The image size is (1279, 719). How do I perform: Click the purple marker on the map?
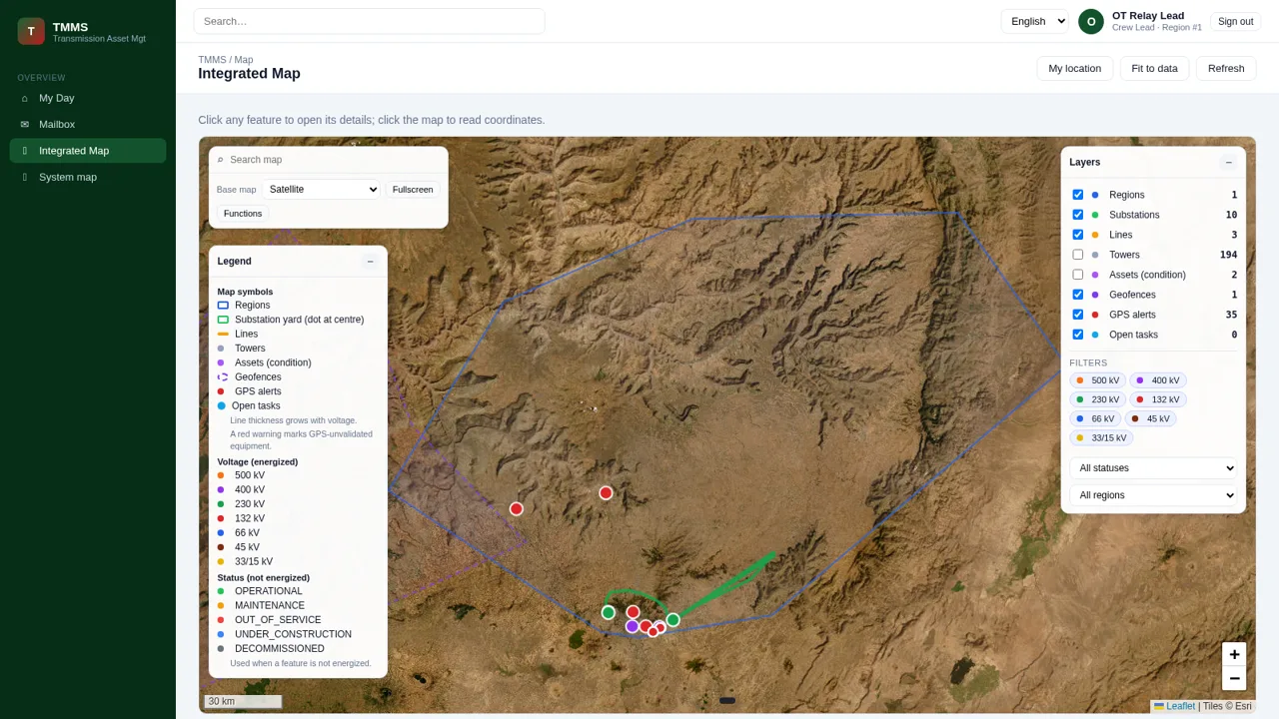pos(632,626)
